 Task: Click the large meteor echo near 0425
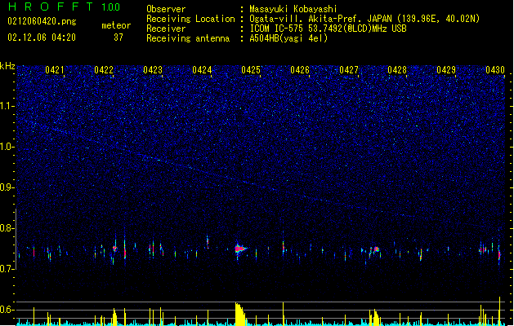(x=240, y=249)
